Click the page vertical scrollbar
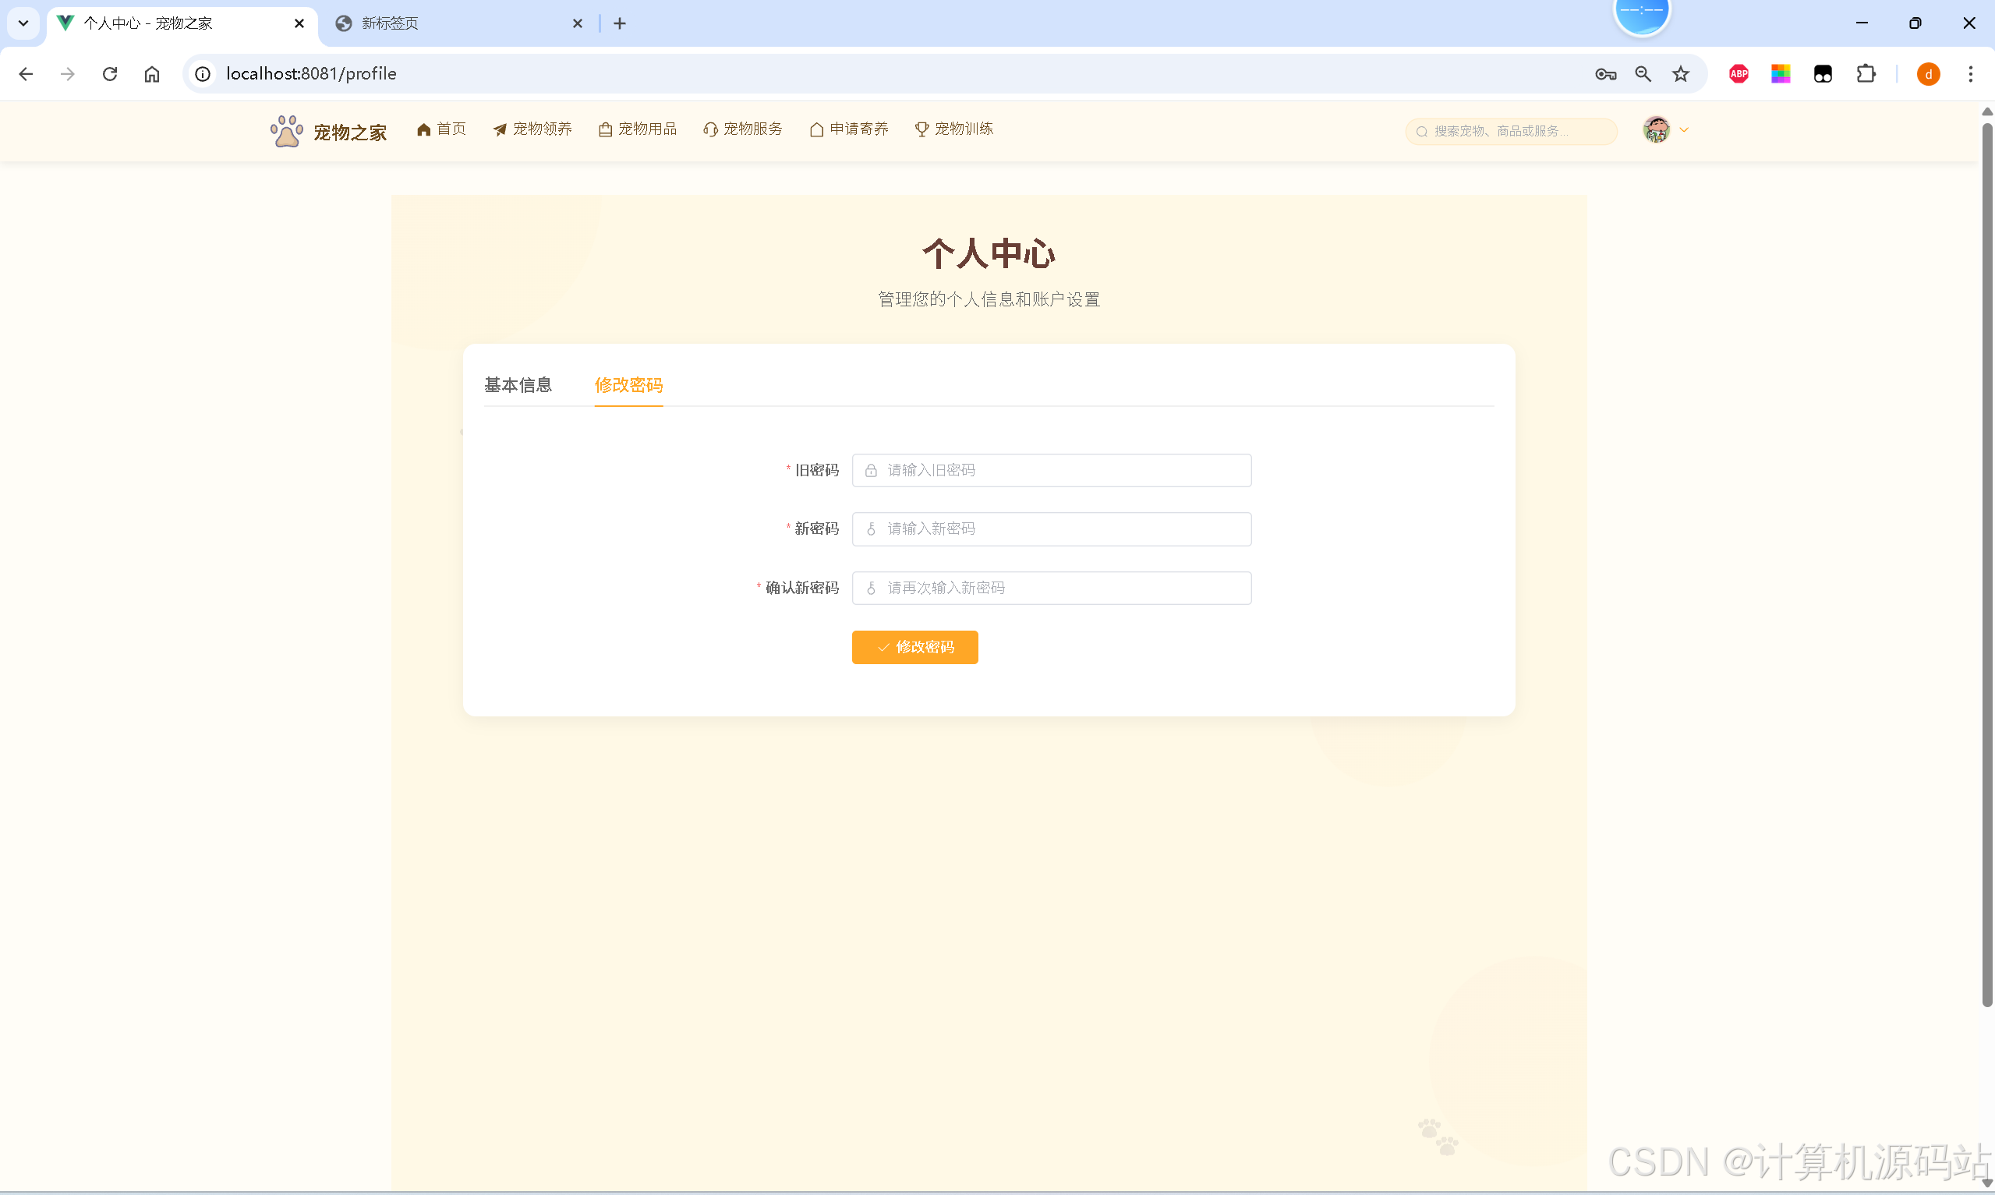 [x=1986, y=564]
